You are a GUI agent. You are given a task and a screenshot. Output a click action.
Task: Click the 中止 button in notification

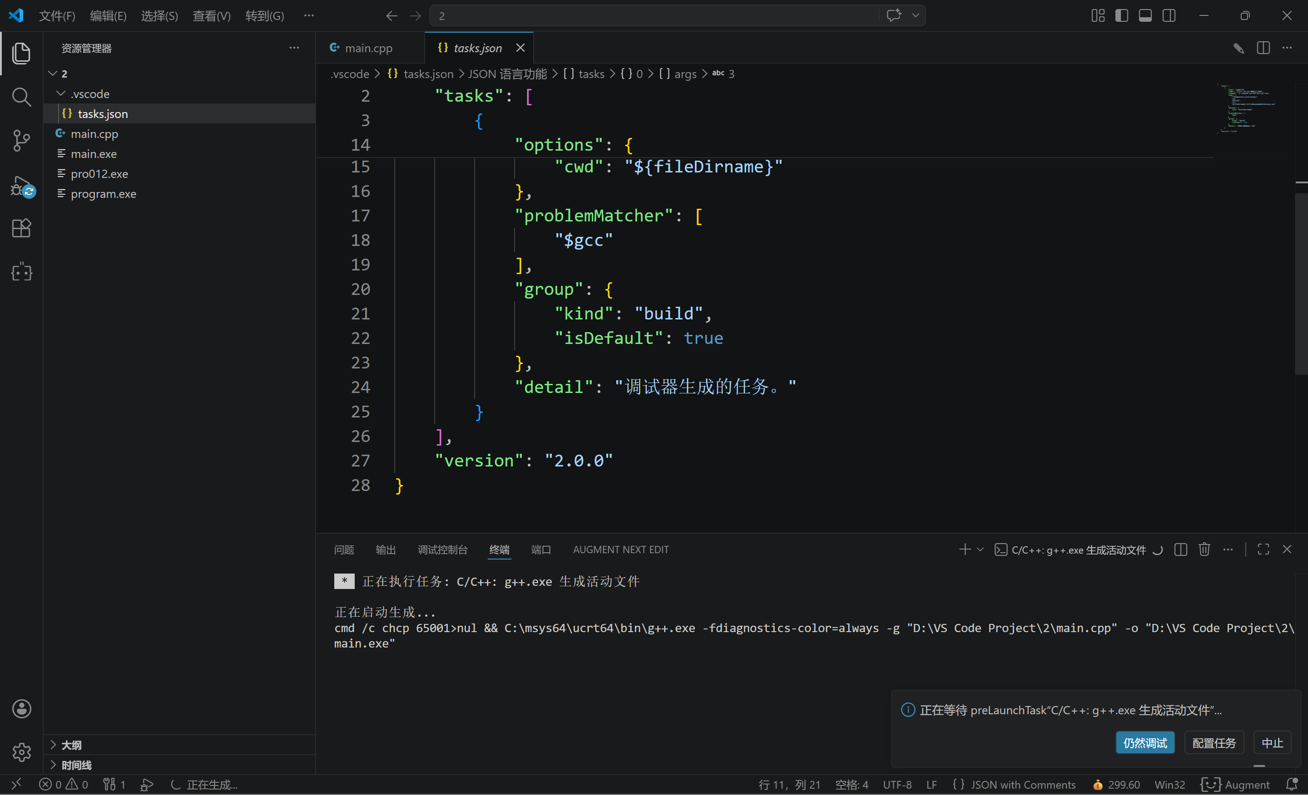point(1272,742)
